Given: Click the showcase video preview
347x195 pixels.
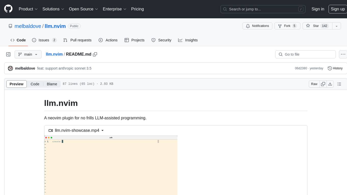Looking at the screenshot, I should (x=111, y=165).
